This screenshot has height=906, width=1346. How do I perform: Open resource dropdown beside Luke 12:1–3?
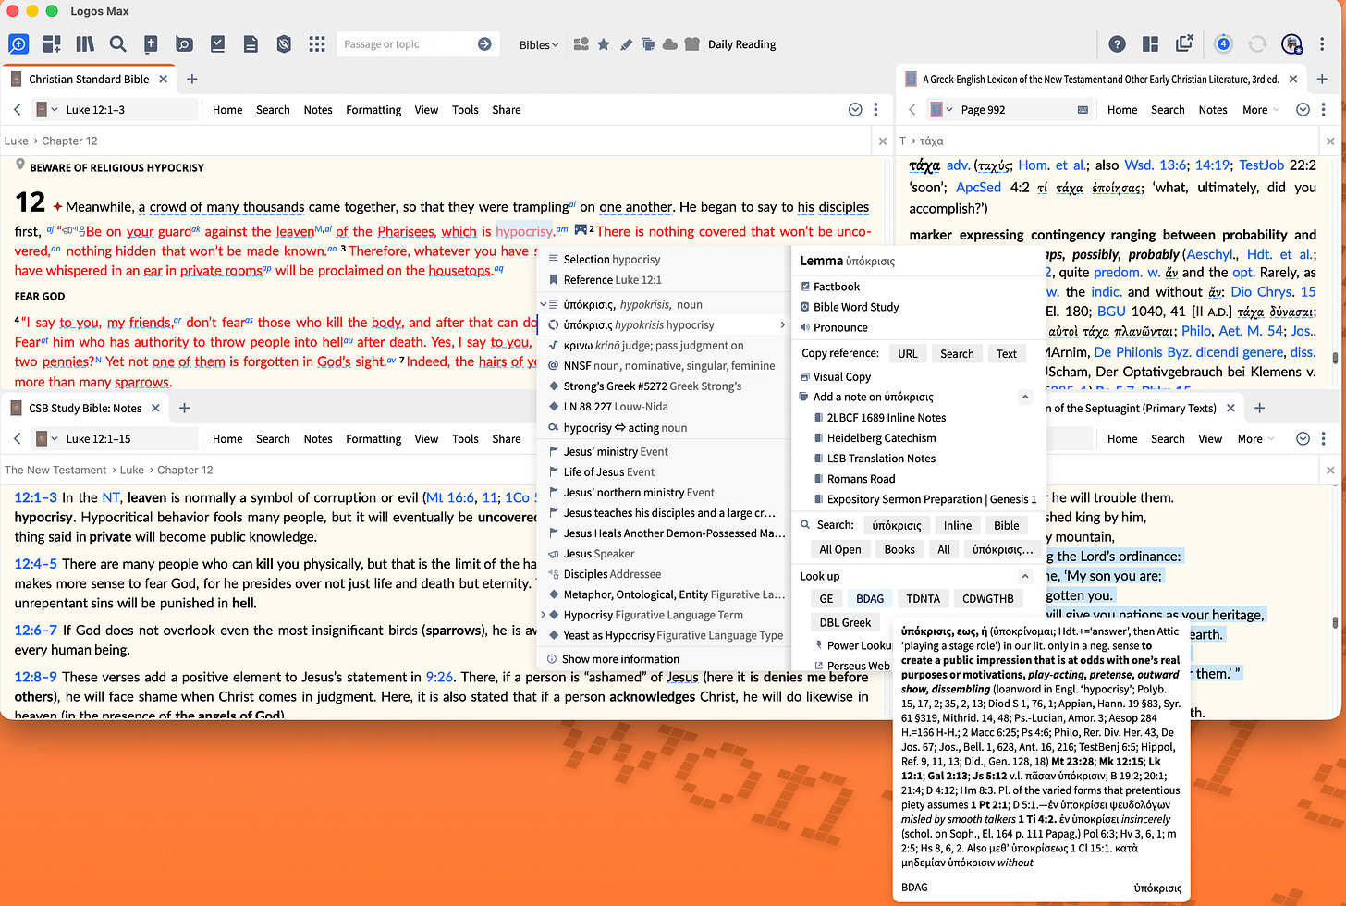[46, 109]
